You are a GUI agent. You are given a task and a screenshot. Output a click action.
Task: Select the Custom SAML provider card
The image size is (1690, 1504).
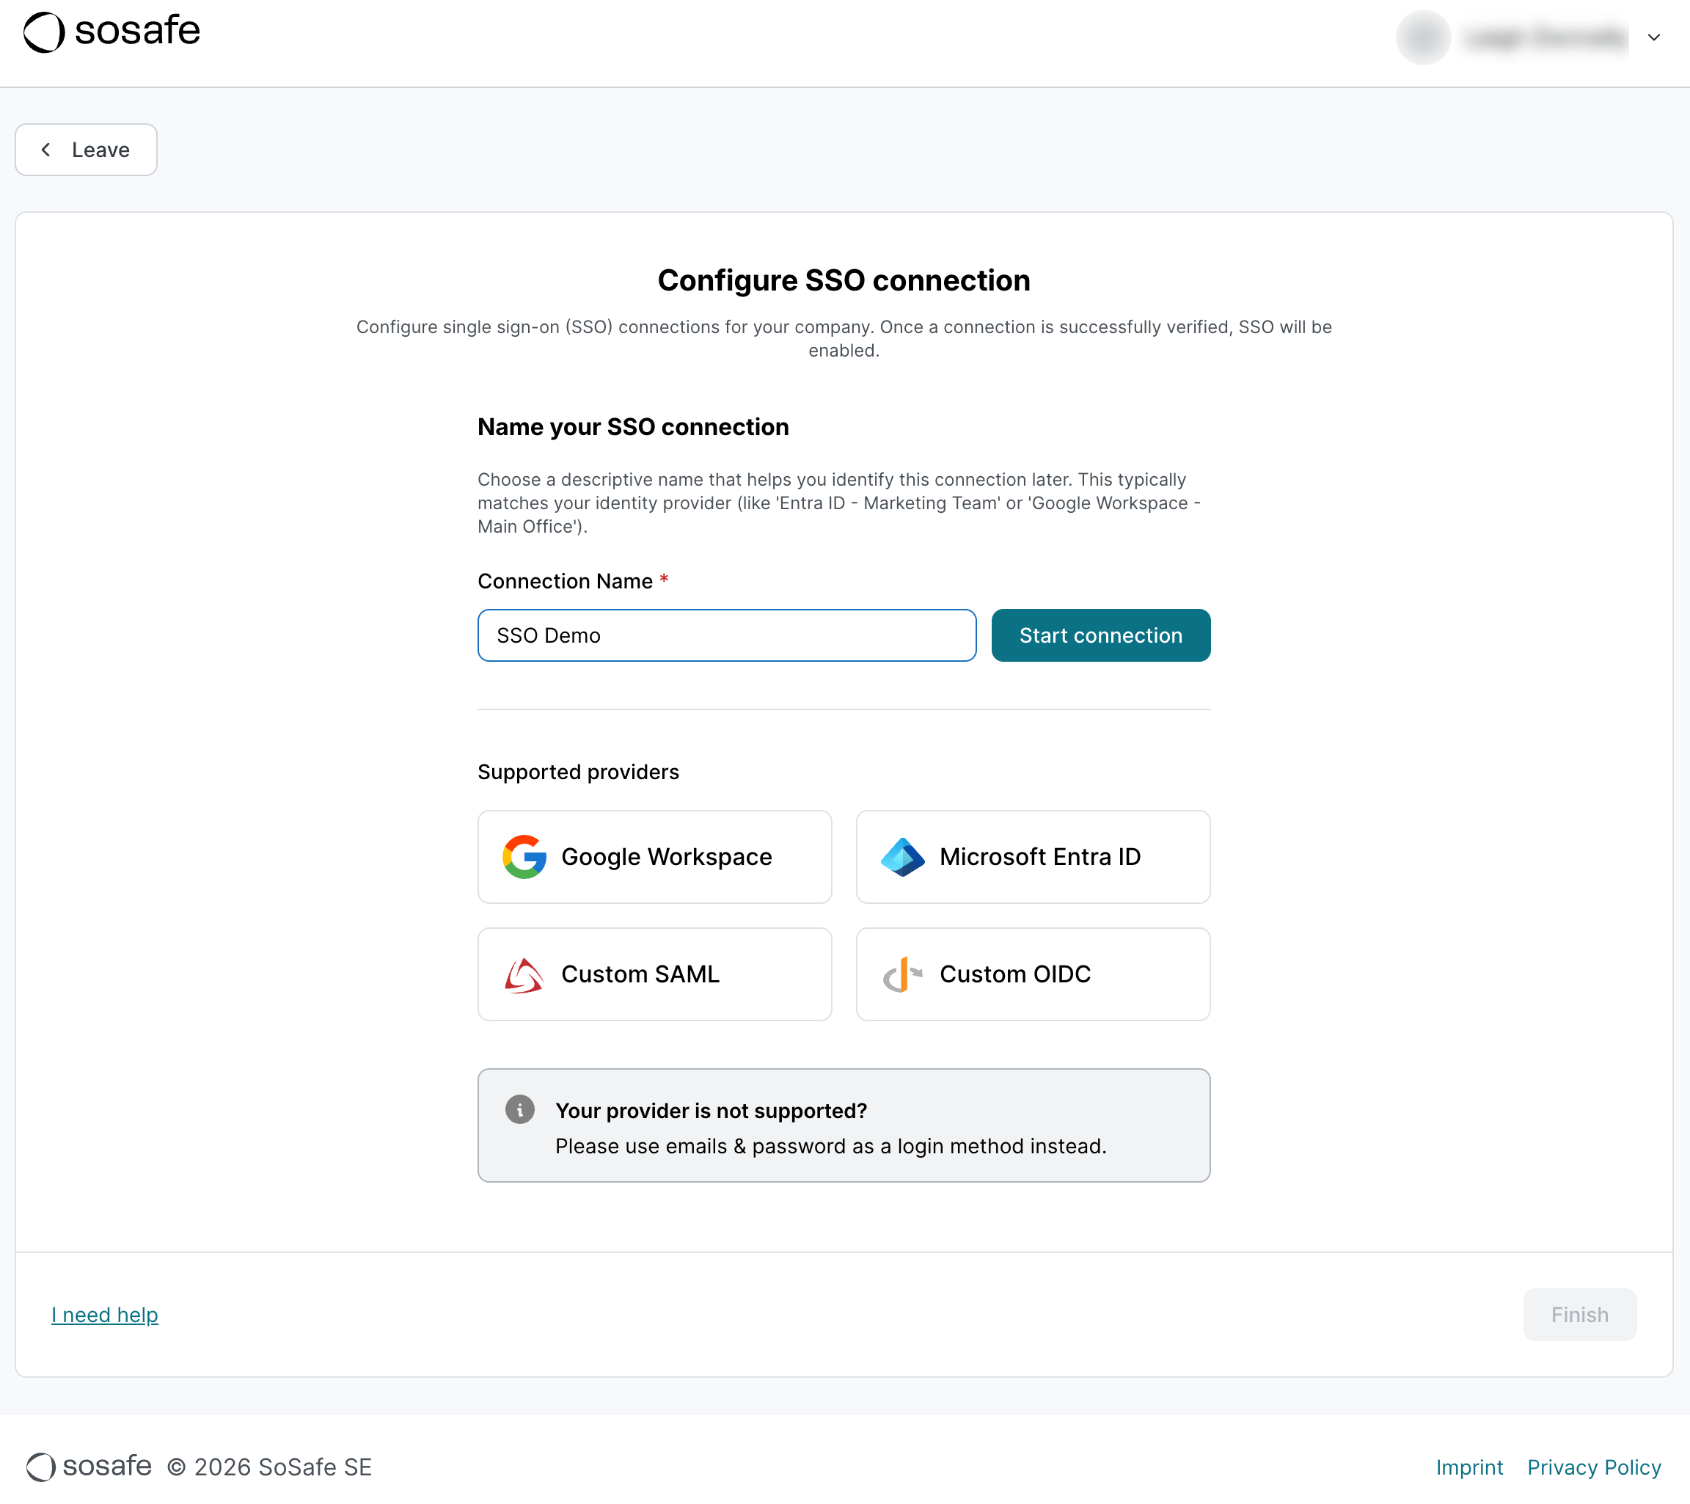coord(654,974)
